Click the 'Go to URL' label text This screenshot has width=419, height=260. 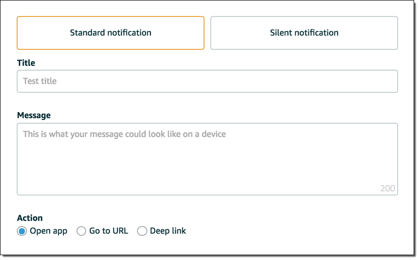[x=109, y=231]
